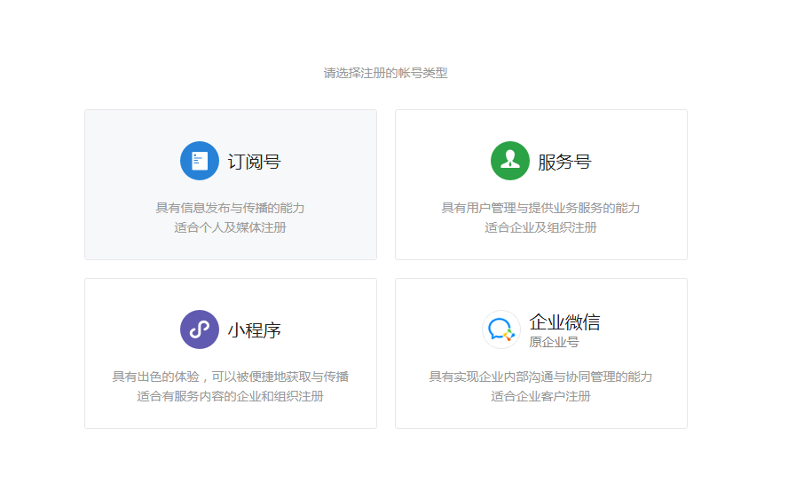788x484 pixels.
Task: Choose the 企业微信 title label
Action: coord(564,321)
